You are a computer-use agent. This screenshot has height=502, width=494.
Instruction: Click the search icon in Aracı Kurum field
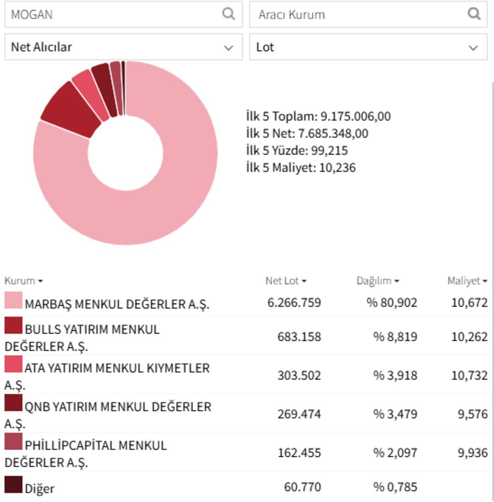tap(474, 14)
